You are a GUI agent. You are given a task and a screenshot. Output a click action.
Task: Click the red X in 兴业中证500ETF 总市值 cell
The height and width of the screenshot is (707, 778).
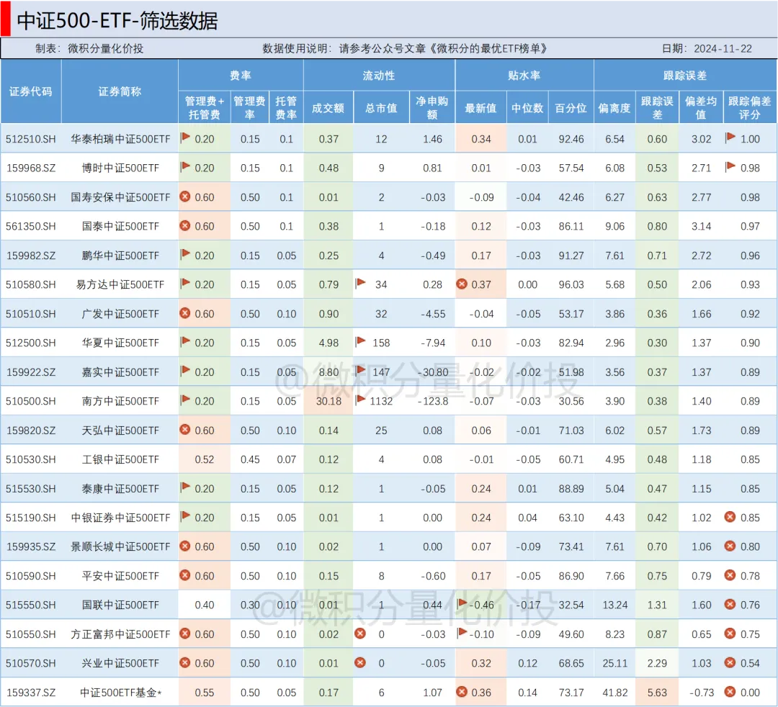tap(360, 663)
